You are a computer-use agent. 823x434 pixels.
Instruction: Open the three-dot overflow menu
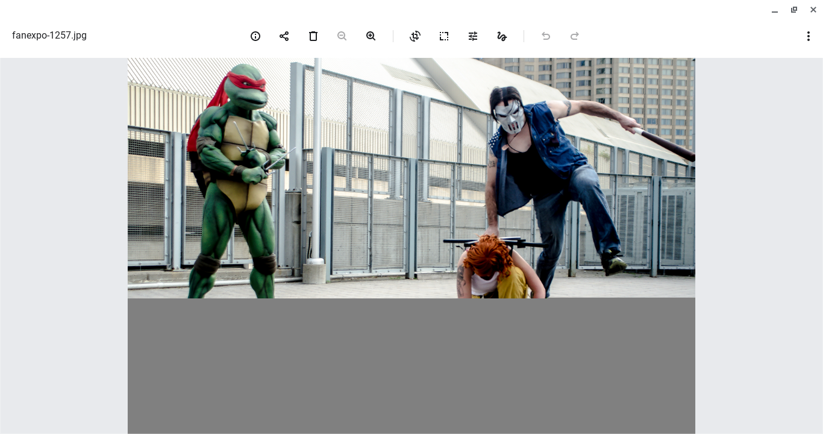[x=809, y=36]
